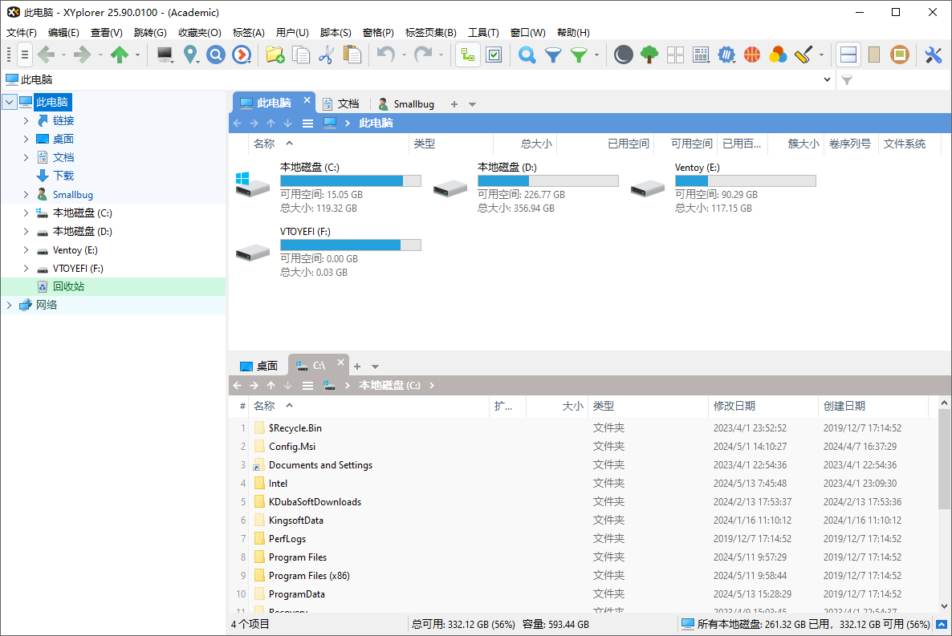Click the green funnel filter icon
The image size is (952, 636).
[580, 55]
